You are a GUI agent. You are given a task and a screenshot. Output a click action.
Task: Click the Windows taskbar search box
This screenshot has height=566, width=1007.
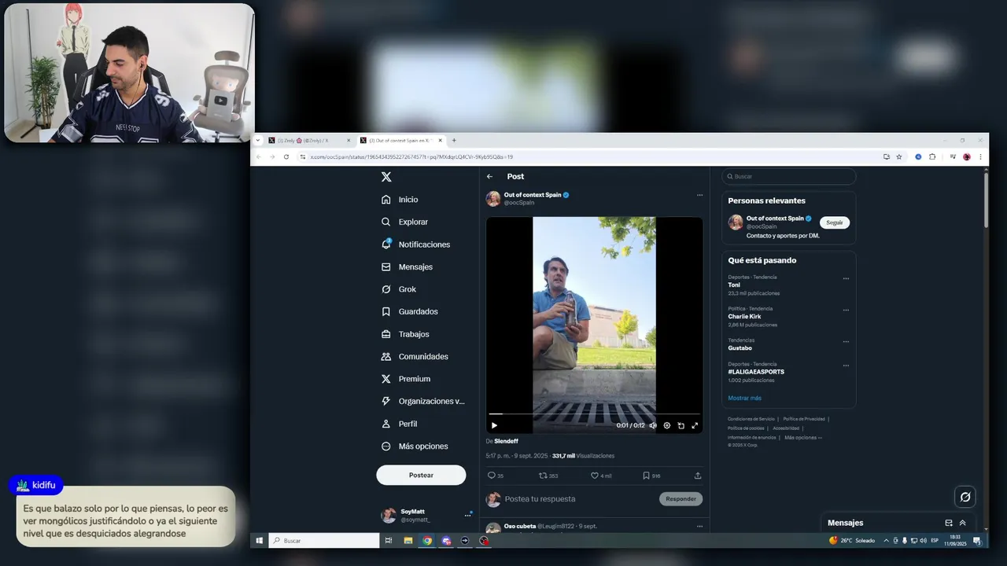324,541
